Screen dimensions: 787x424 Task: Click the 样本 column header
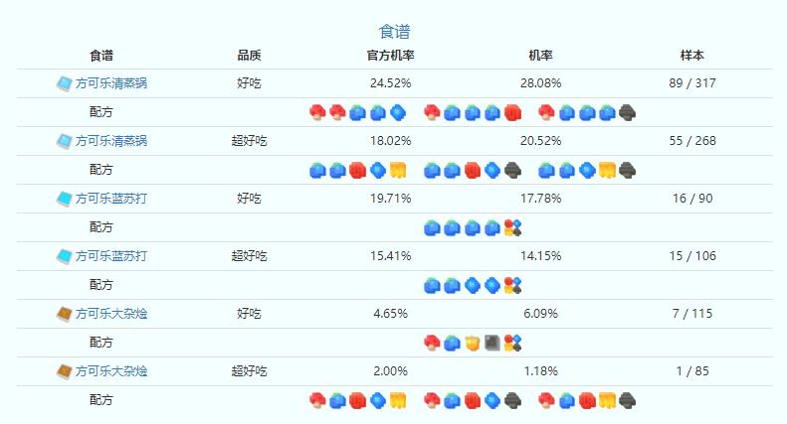point(692,56)
